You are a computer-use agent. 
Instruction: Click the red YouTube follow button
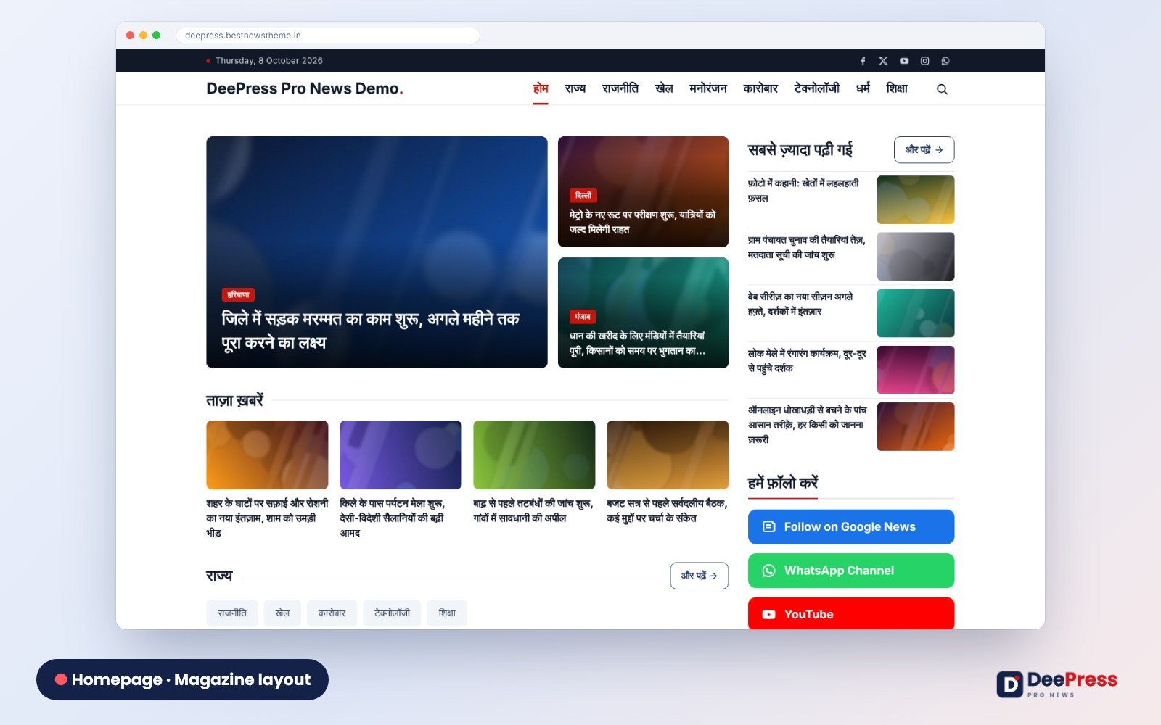[x=851, y=613]
